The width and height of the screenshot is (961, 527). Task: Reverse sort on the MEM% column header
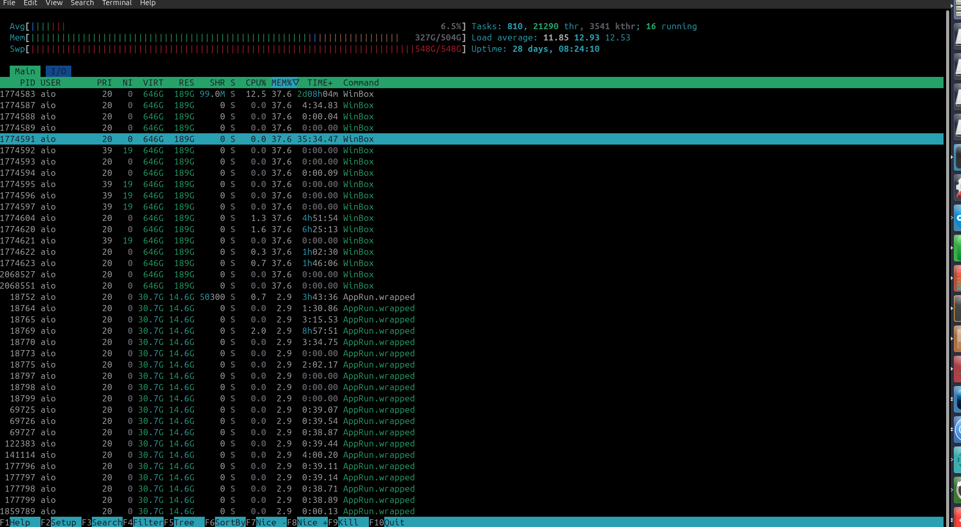285,83
